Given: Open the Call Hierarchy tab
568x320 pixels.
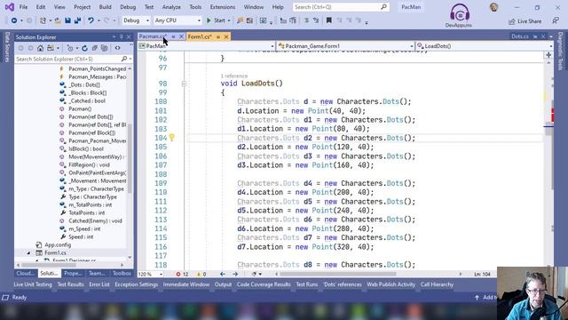Looking at the screenshot, I should coord(437,284).
